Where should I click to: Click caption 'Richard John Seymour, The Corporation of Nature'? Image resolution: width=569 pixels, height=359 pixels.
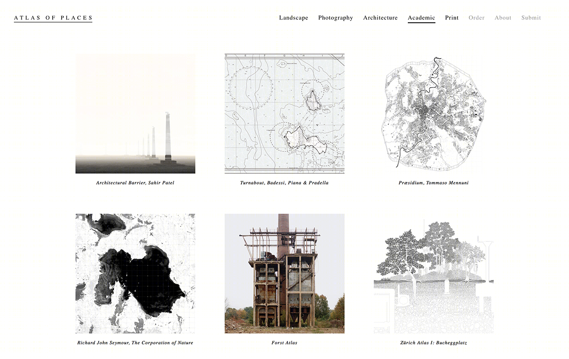tap(135, 343)
